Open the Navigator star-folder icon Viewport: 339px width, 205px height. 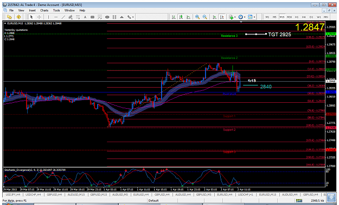(9, 17)
